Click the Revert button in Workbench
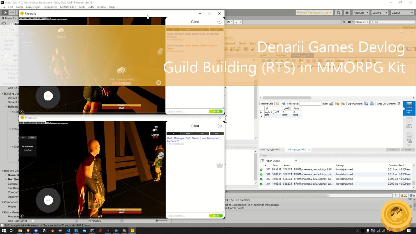The image size is (416, 234). coord(408,149)
